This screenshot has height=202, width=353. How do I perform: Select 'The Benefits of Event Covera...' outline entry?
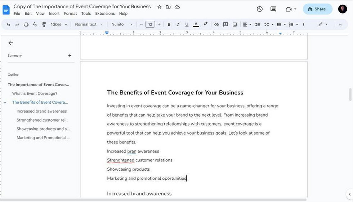40,102
